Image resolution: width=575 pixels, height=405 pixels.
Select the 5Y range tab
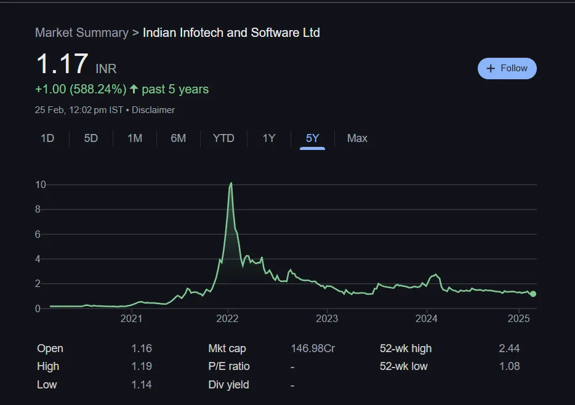pos(313,138)
